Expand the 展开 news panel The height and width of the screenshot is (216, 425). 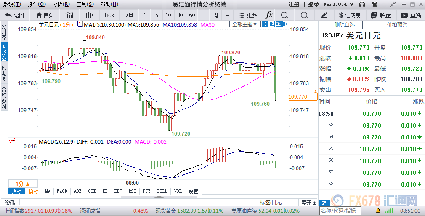tap(308, 202)
